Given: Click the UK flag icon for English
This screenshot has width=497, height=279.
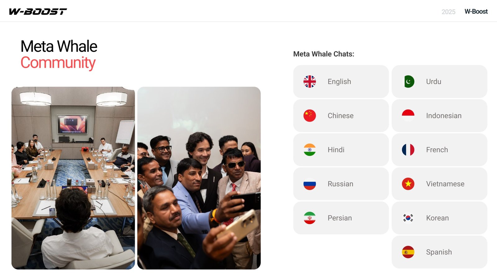Looking at the screenshot, I should [x=309, y=82].
